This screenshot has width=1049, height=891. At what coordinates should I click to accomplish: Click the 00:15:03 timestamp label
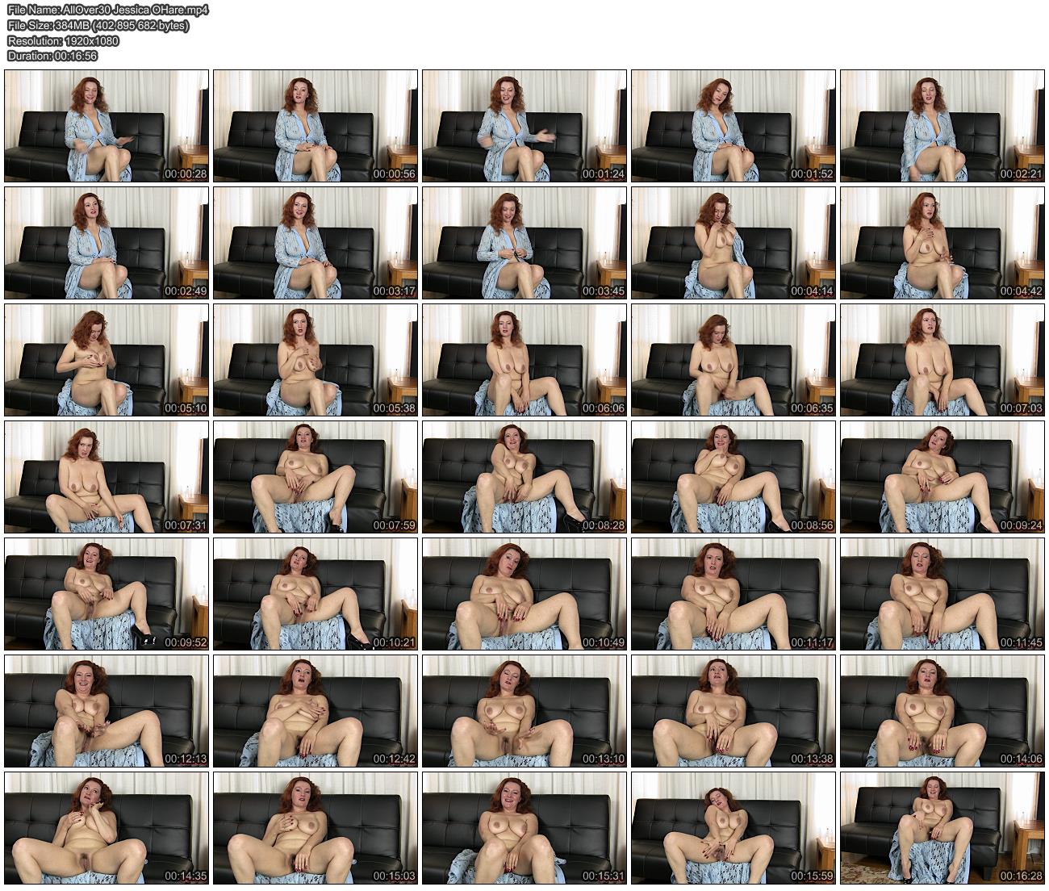pos(395,876)
